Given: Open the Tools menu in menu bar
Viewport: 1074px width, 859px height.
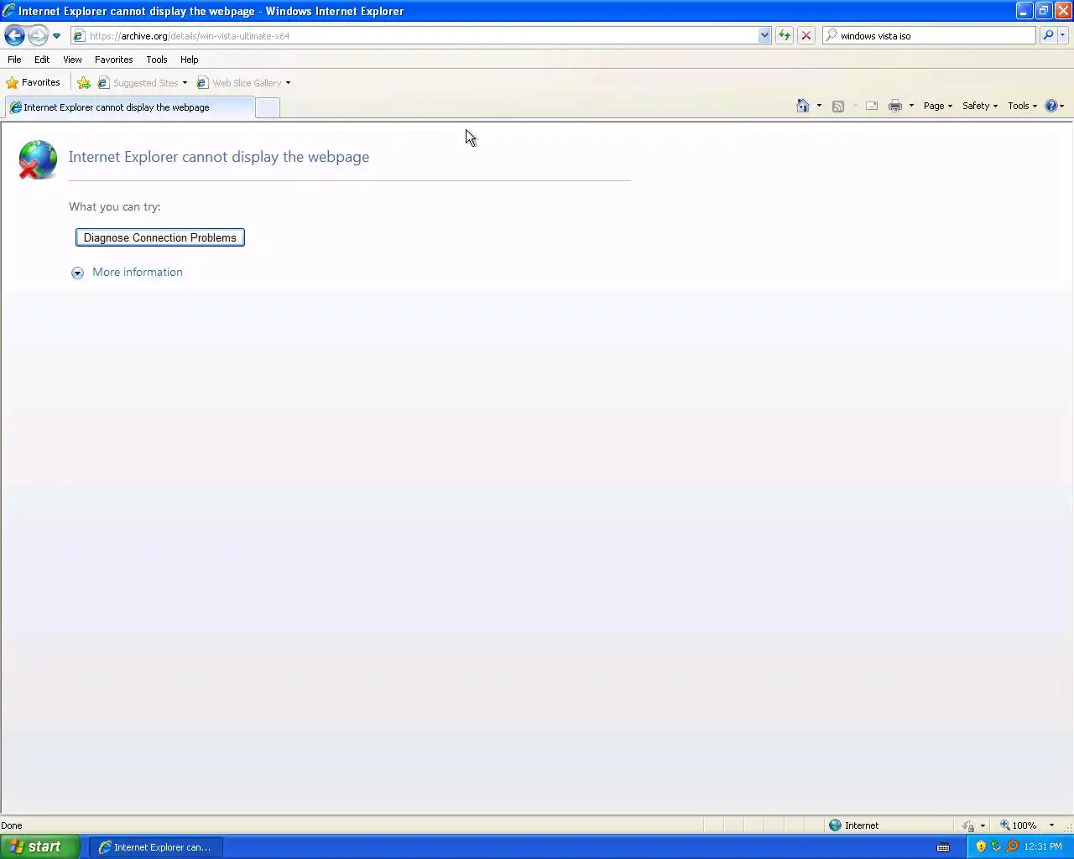Looking at the screenshot, I should click(x=157, y=60).
